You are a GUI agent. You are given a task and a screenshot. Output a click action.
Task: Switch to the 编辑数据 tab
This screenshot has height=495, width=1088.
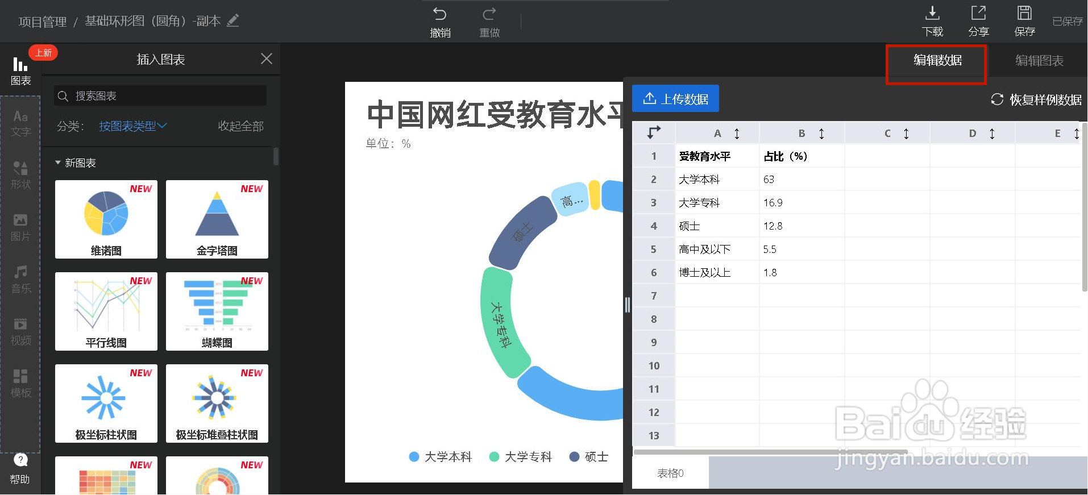click(937, 60)
